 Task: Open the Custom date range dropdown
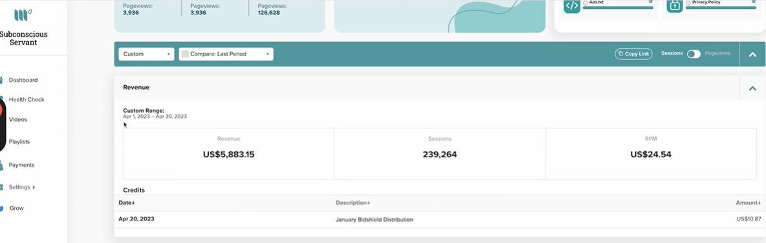tap(147, 54)
